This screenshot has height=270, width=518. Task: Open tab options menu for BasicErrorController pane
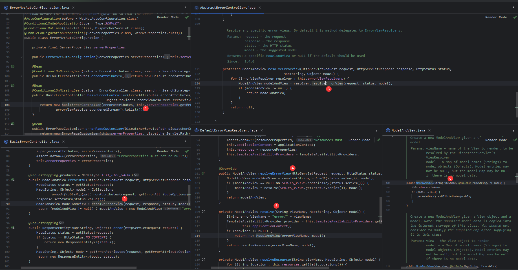(x=185, y=142)
